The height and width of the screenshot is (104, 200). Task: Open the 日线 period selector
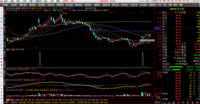pyautogui.click(x=158, y=98)
